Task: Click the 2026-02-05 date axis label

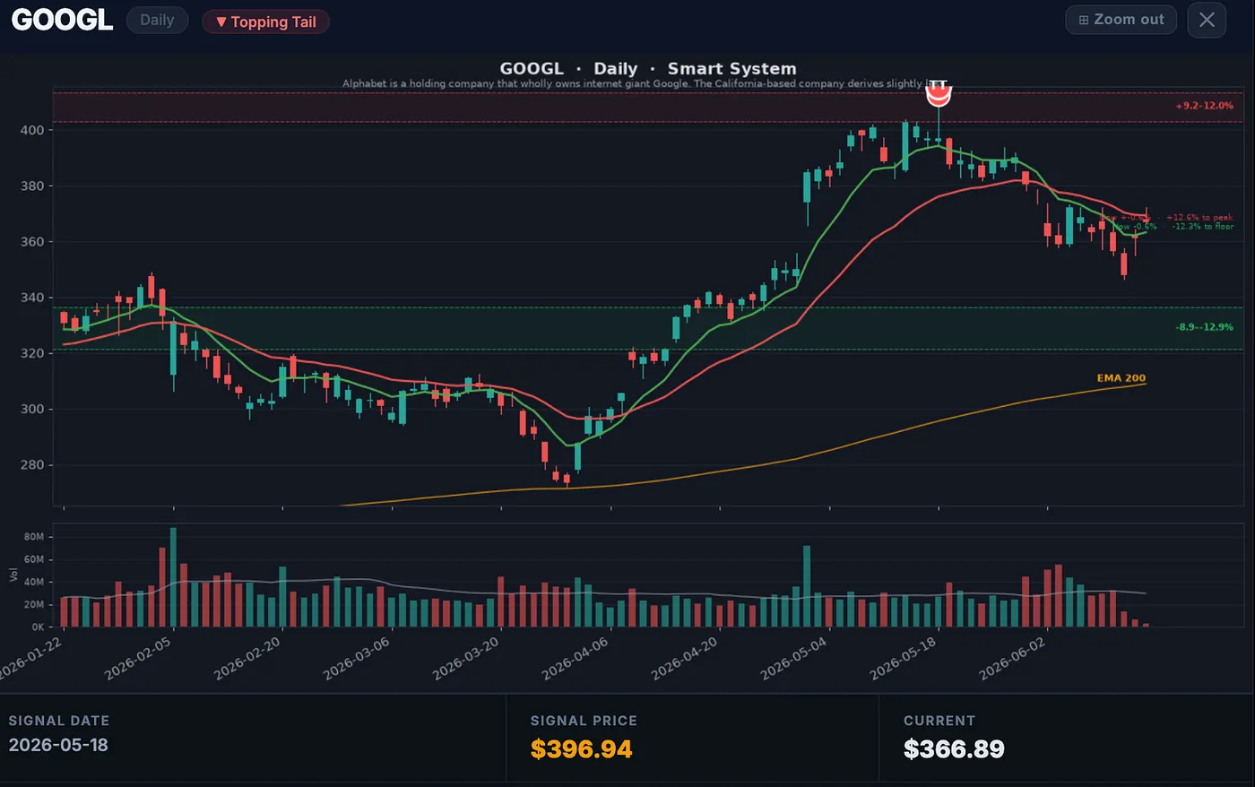Action: pyautogui.click(x=137, y=659)
